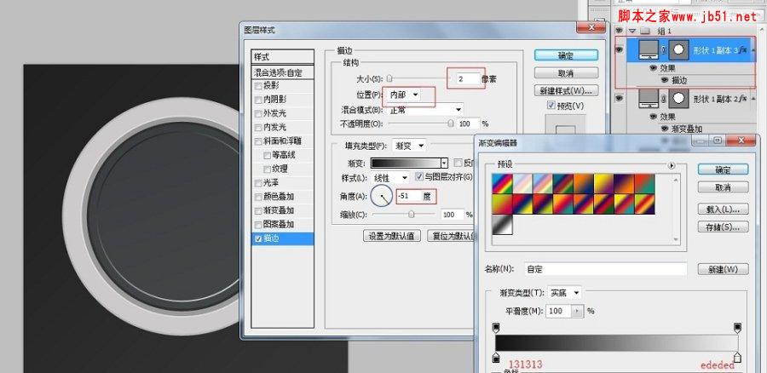
Task: Open the stroke gradient picker arrow
Action: click(x=444, y=164)
